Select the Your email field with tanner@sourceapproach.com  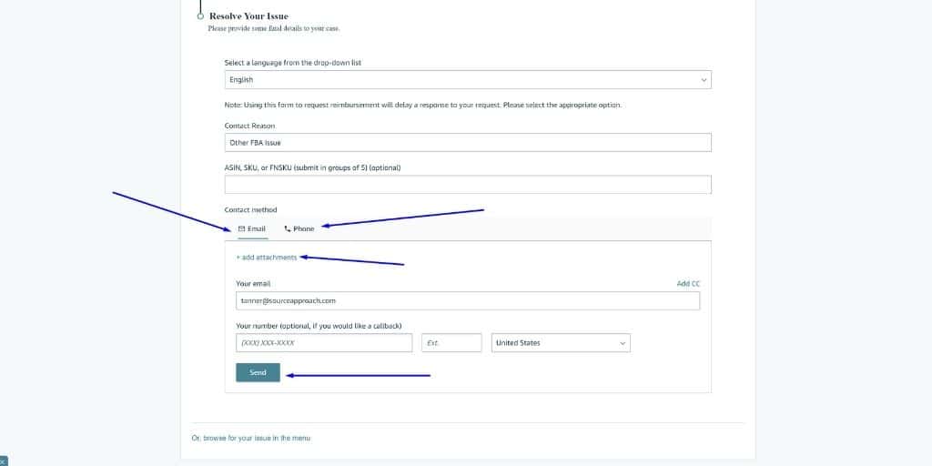pos(468,300)
